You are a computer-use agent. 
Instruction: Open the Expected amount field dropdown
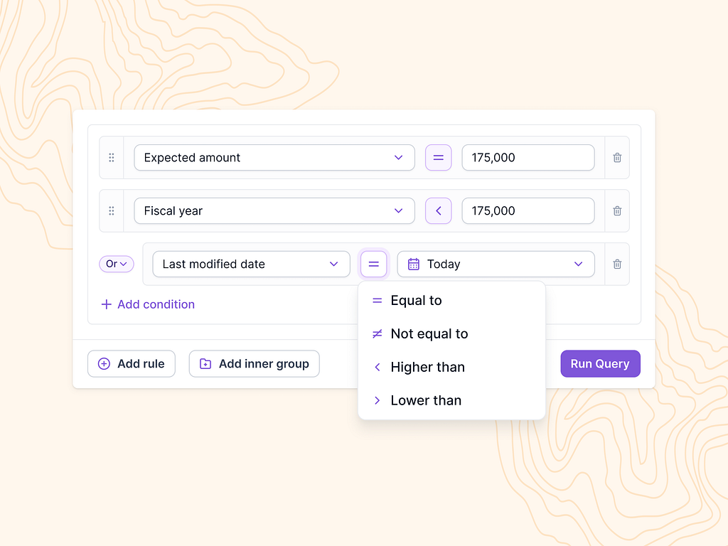tap(398, 157)
